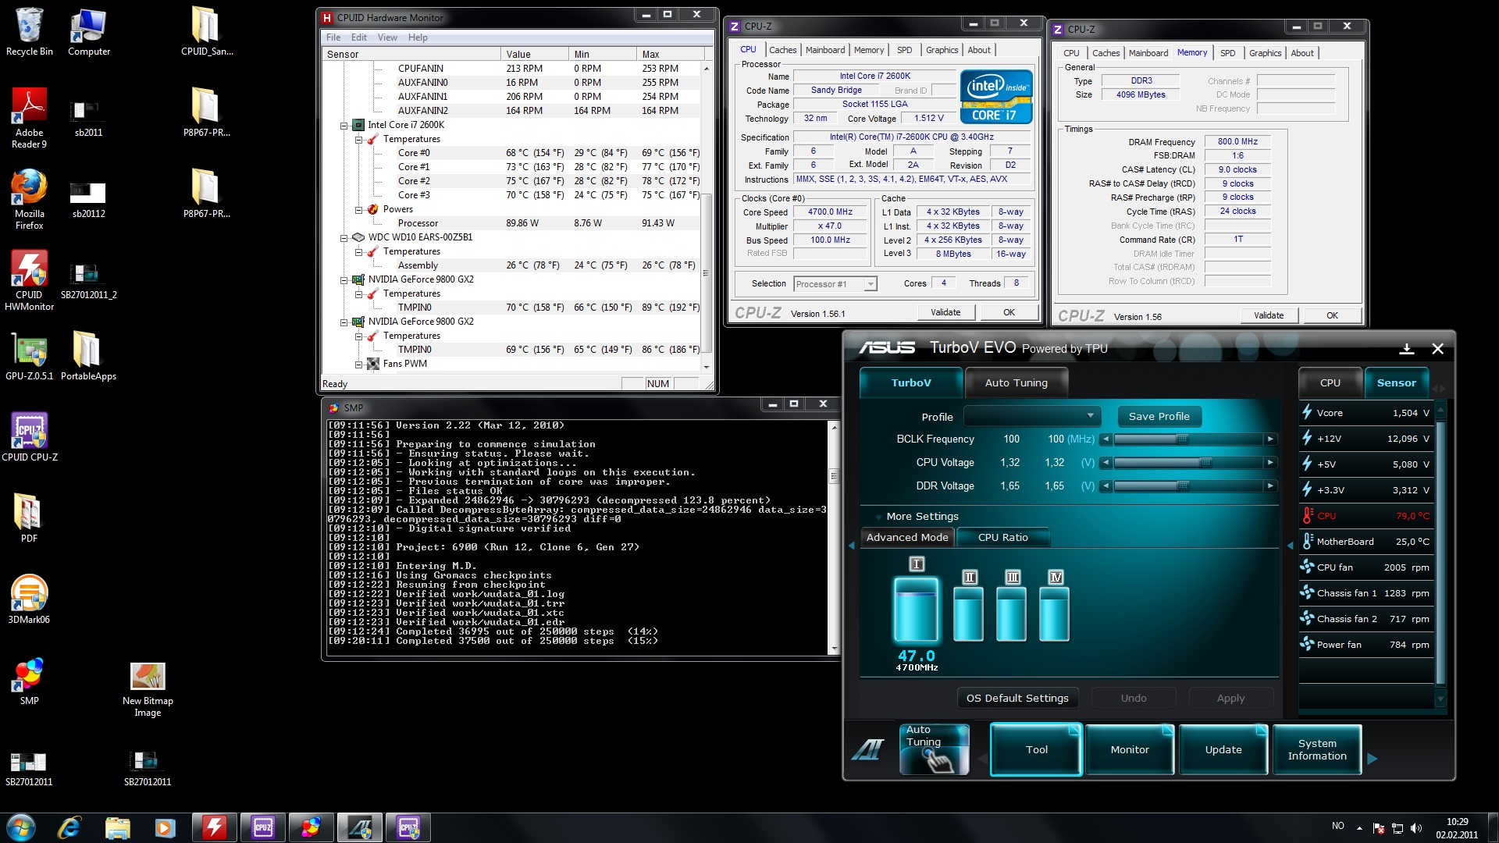Screen dimensions: 1499x843
Task: Switch to SPD tab in right CPU-Z
Action: pos(1227,53)
